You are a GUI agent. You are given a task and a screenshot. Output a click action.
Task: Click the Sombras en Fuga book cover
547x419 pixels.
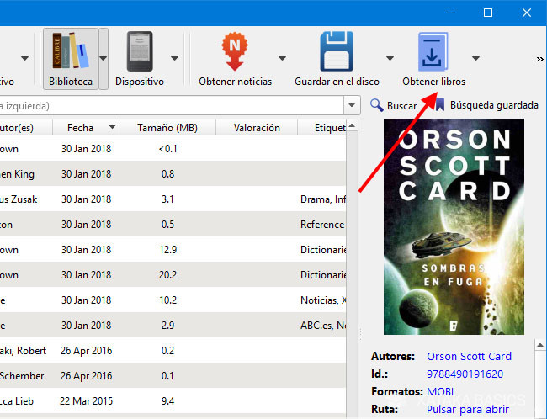[454, 227]
